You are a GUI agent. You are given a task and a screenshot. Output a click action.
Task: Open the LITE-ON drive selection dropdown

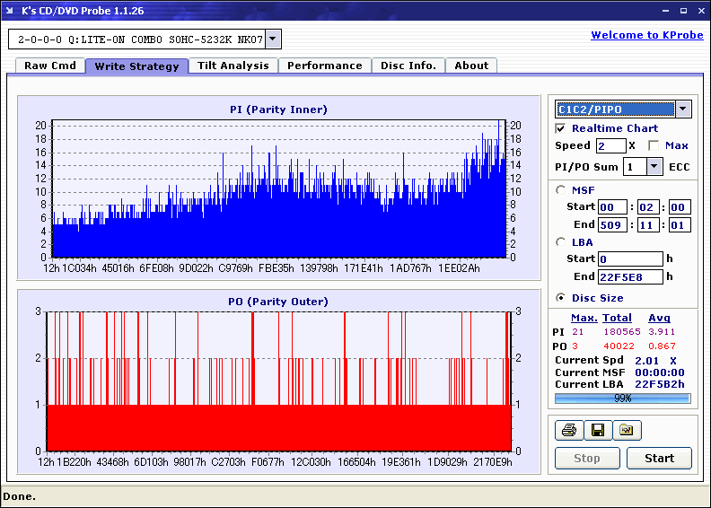(273, 39)
